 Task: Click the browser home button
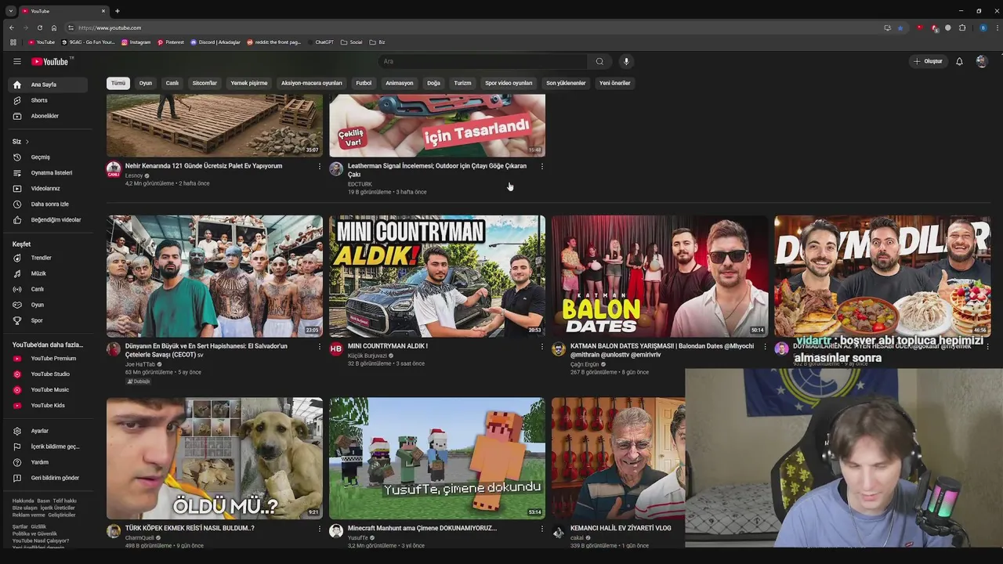click(x=54, y=27)
